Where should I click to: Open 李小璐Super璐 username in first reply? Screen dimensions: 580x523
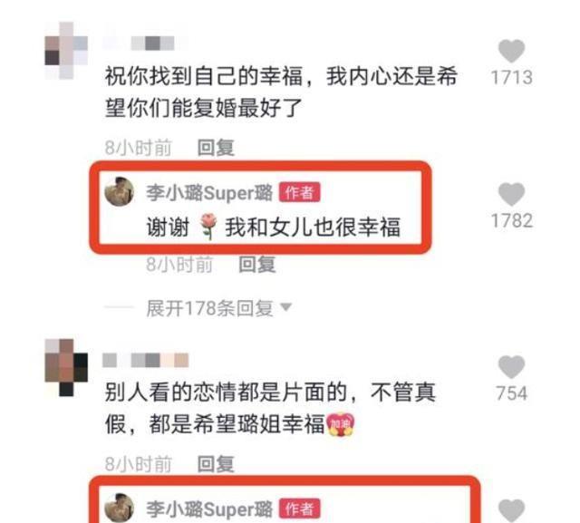(x=209, y=192)
